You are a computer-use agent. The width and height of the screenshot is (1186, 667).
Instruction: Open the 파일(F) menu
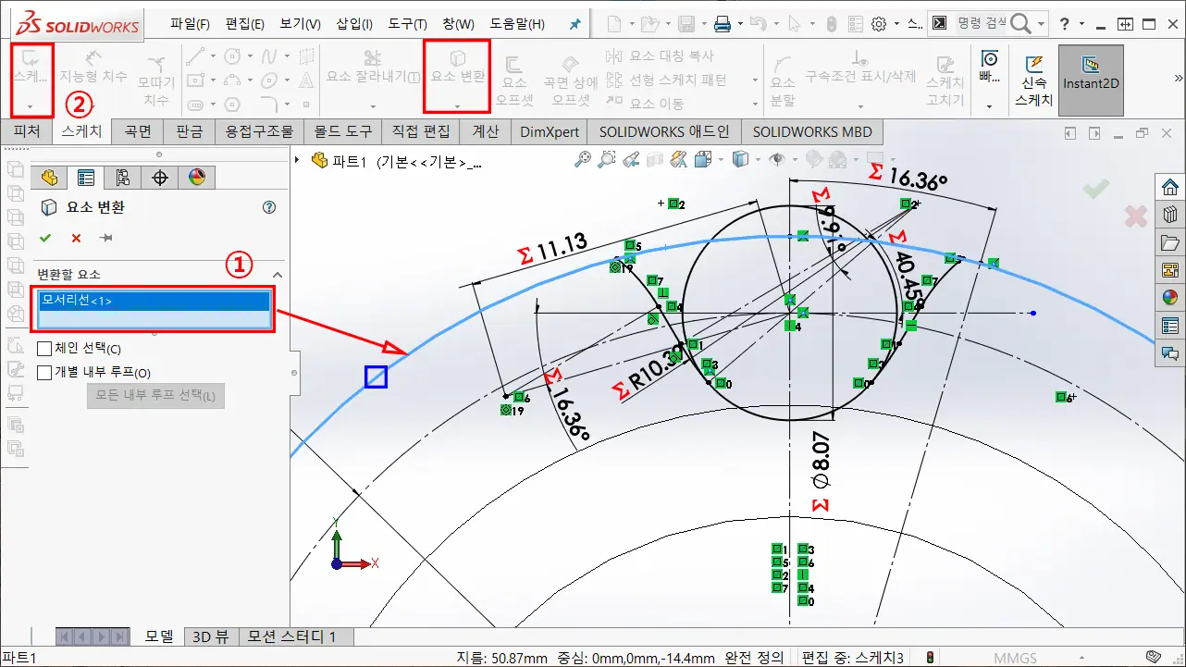[190, 24]
